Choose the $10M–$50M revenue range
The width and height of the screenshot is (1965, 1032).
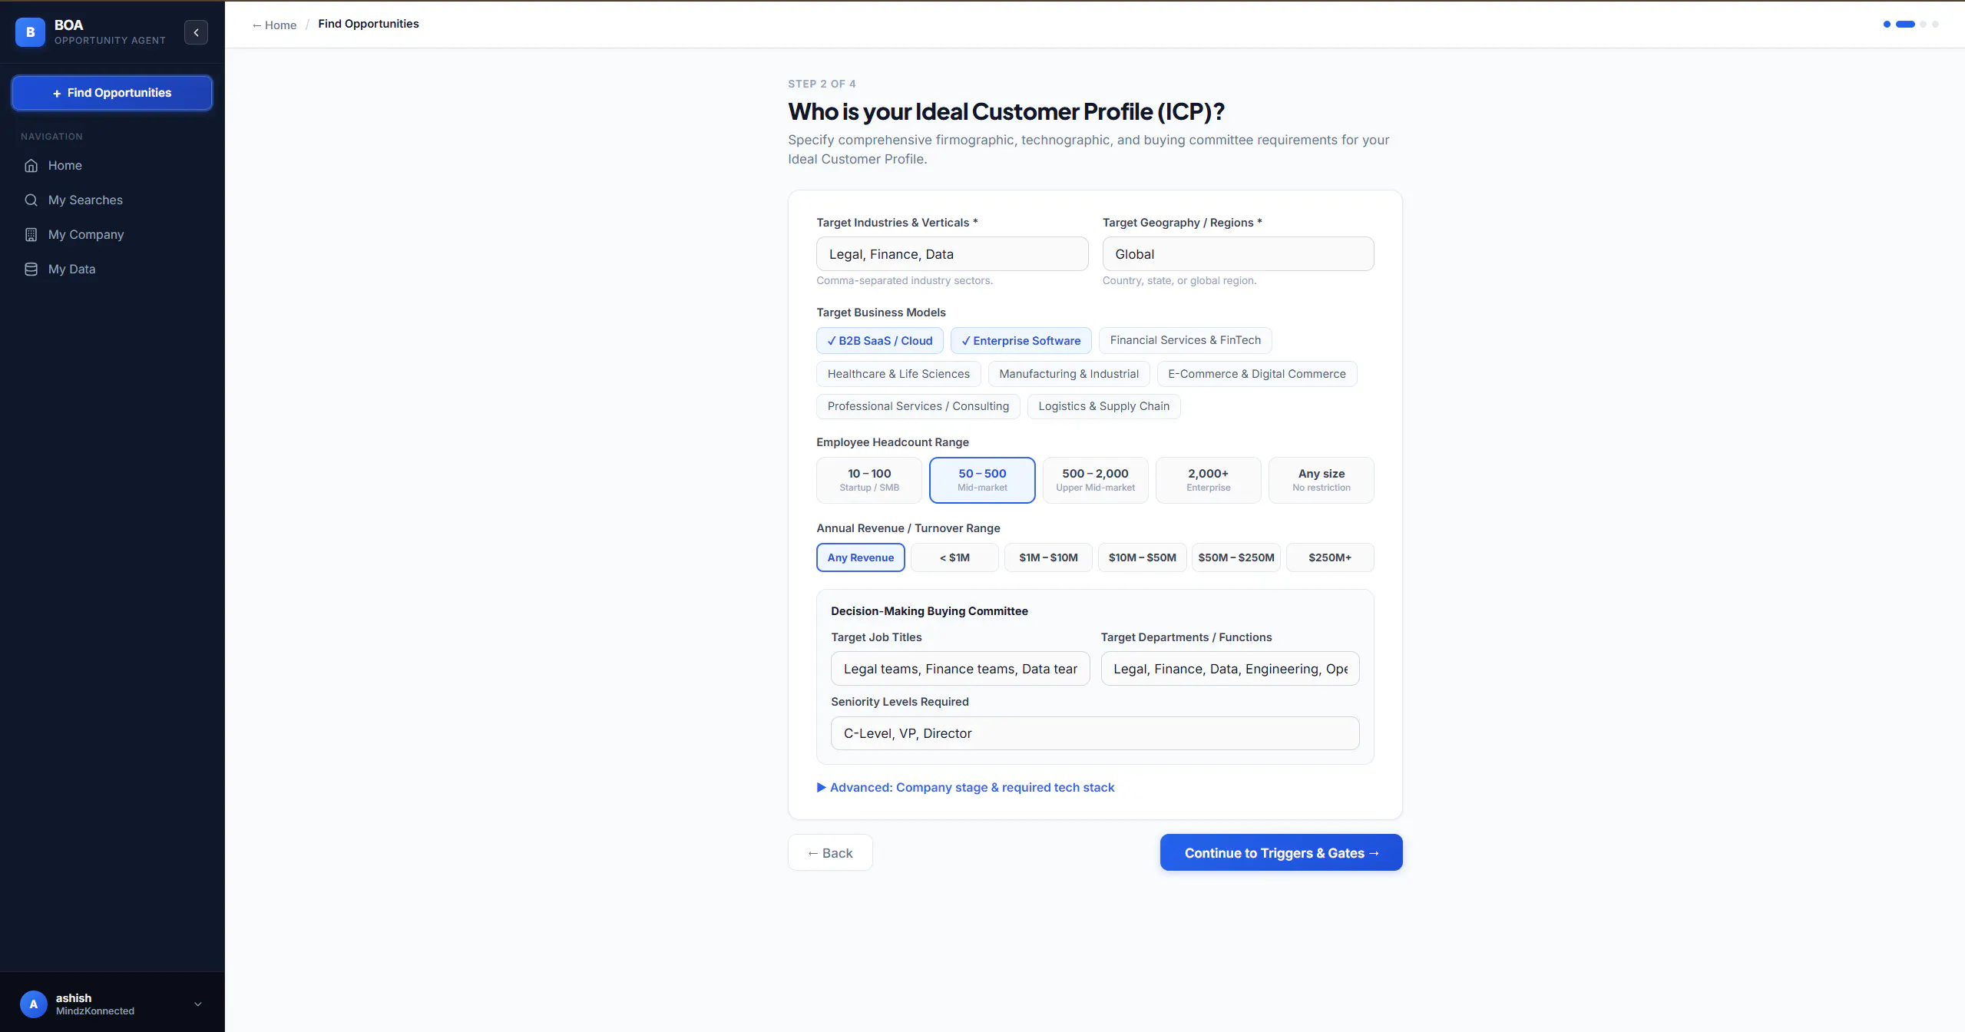pos(1142,557)
